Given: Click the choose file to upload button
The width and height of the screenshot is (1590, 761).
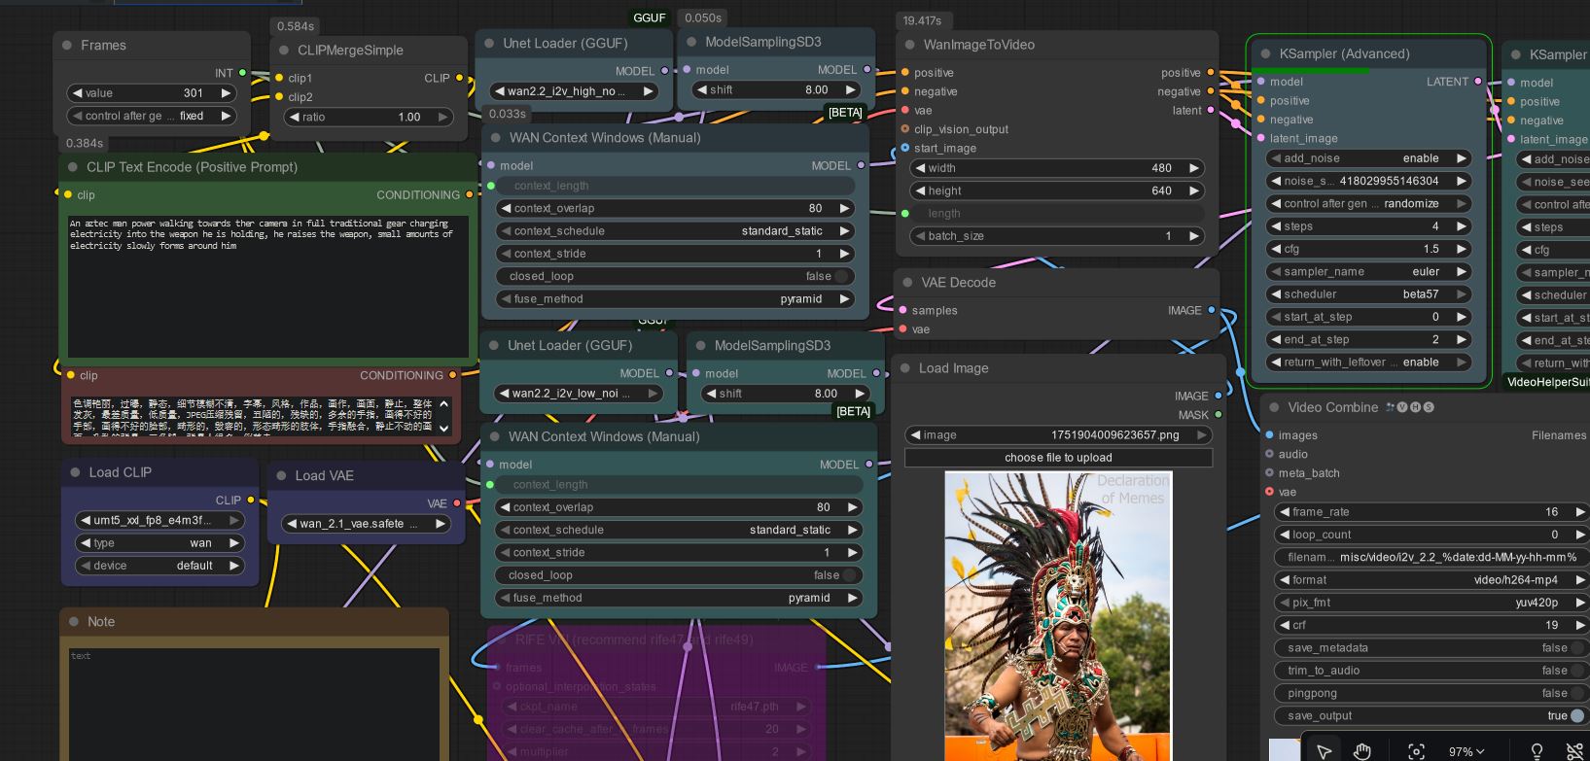Looking at the screenshot, I should click(1058, 458).
